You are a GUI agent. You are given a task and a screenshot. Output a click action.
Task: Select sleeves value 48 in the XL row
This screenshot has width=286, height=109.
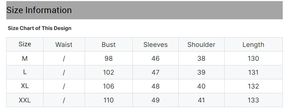point(155,86)
